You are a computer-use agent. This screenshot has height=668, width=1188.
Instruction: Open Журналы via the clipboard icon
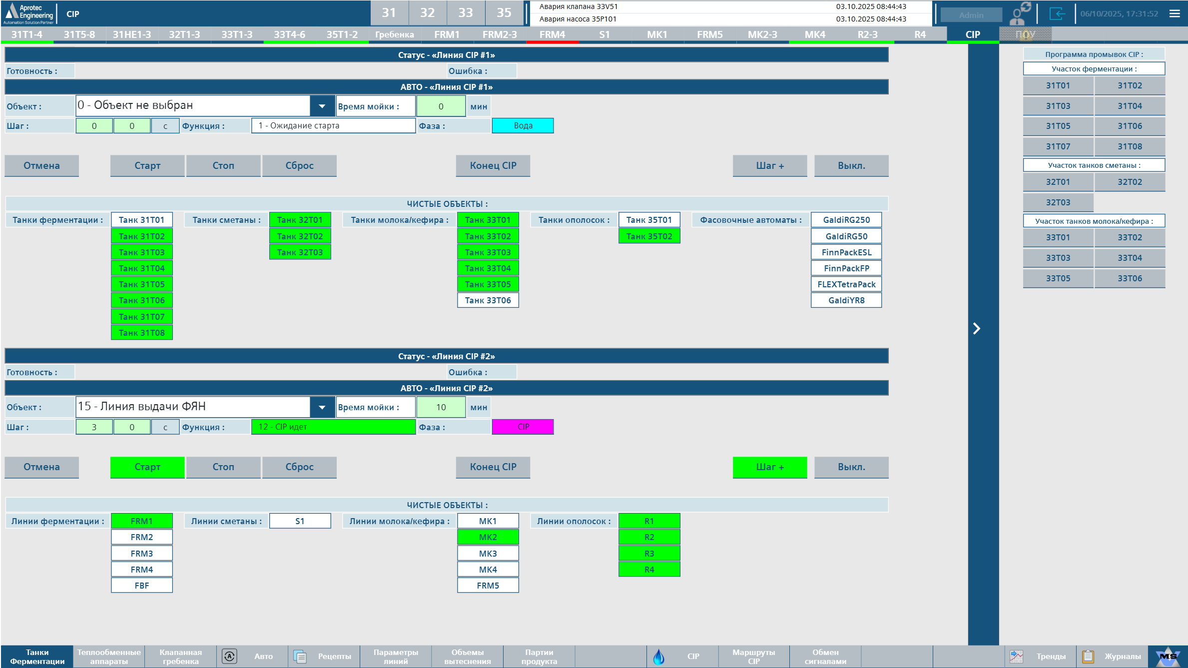coord(1088,656)
